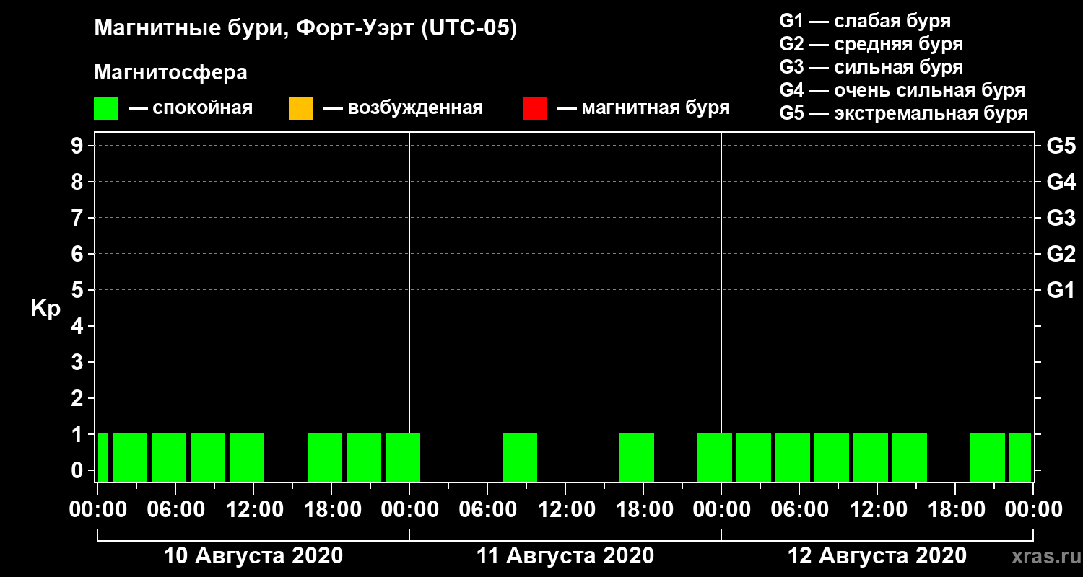Click the 'G4' label on right axis

[1061, 182]
